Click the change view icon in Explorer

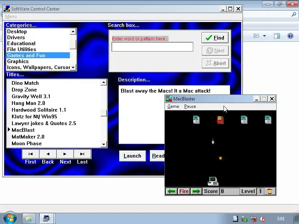(x=256, y=35)
